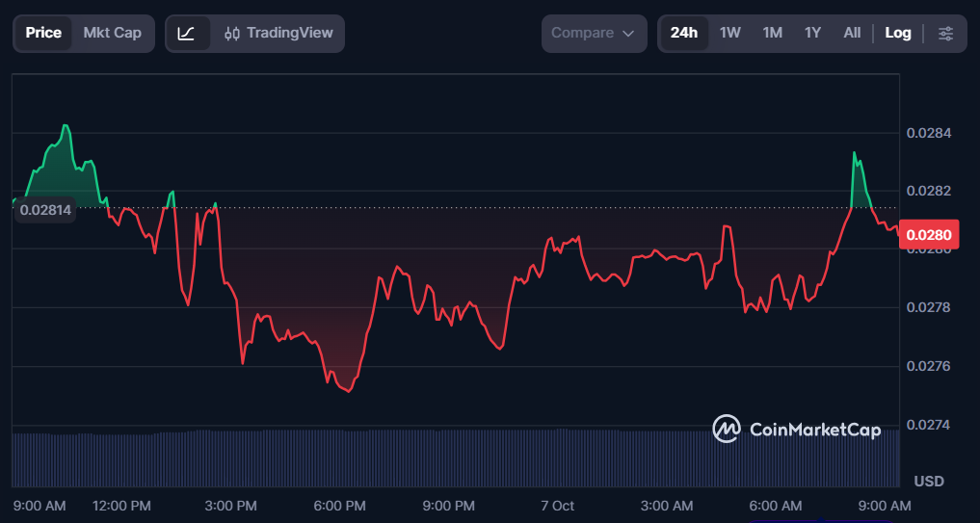The height and width of the screenshot is (523, 980).
Task: Click the 7 Oct date marker
Action: tap(558, 505)
